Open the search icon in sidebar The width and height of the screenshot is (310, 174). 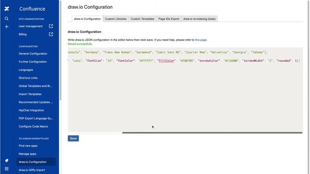(x=6, y=18)
